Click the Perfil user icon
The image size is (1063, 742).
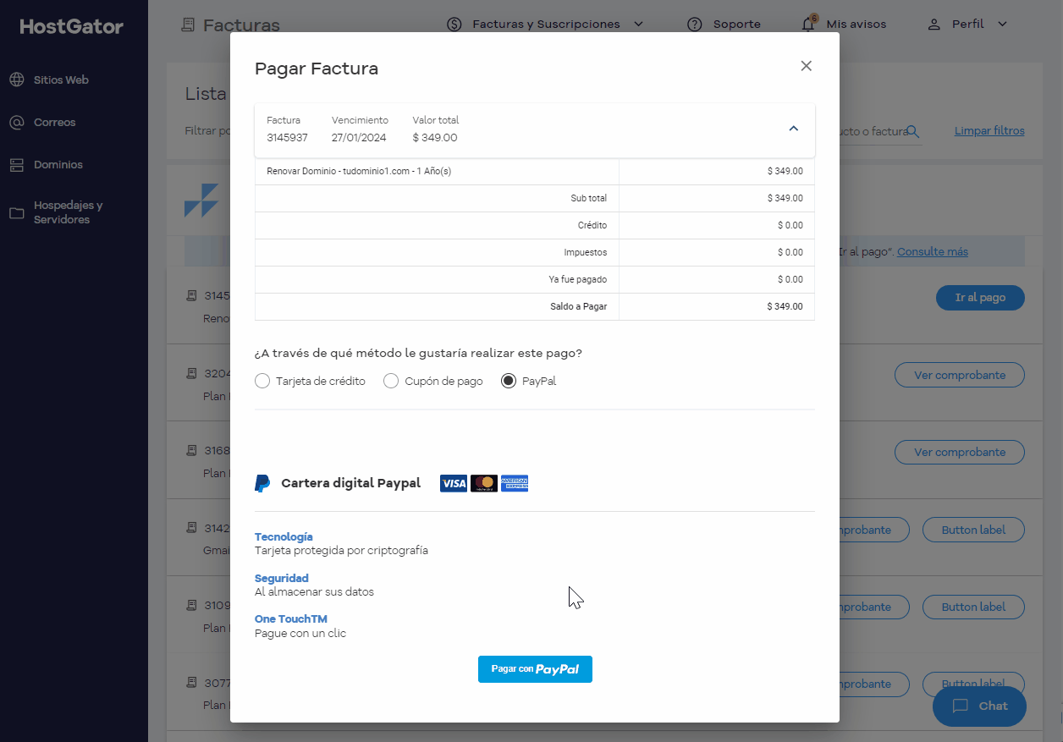[934, 25]
